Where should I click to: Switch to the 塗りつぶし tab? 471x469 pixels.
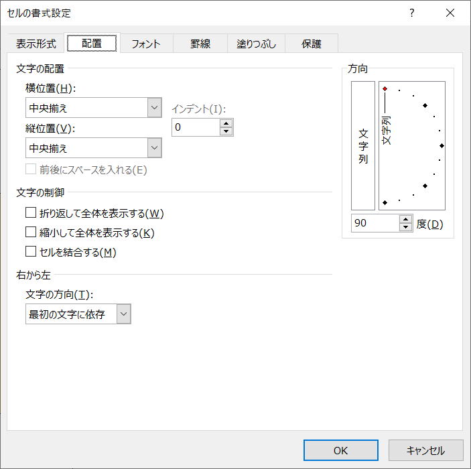pyautogui.click(x=256, y=44)
